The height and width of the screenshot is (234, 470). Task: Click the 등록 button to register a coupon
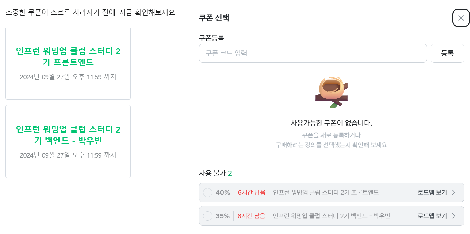447,53
